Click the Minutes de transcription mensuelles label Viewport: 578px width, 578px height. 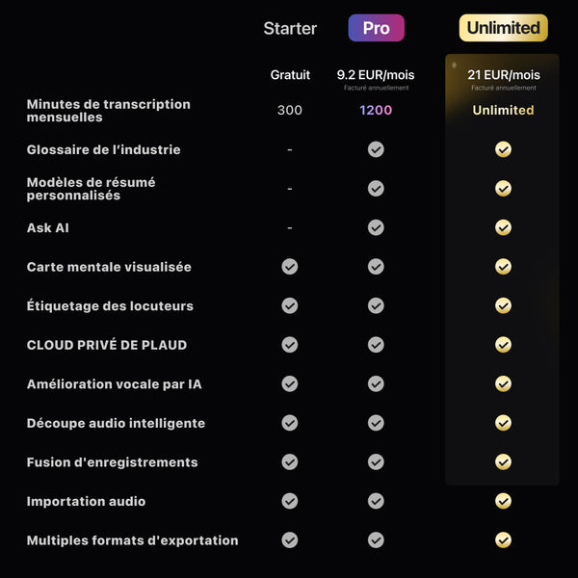pyautogui.click(x=109, y=111)
